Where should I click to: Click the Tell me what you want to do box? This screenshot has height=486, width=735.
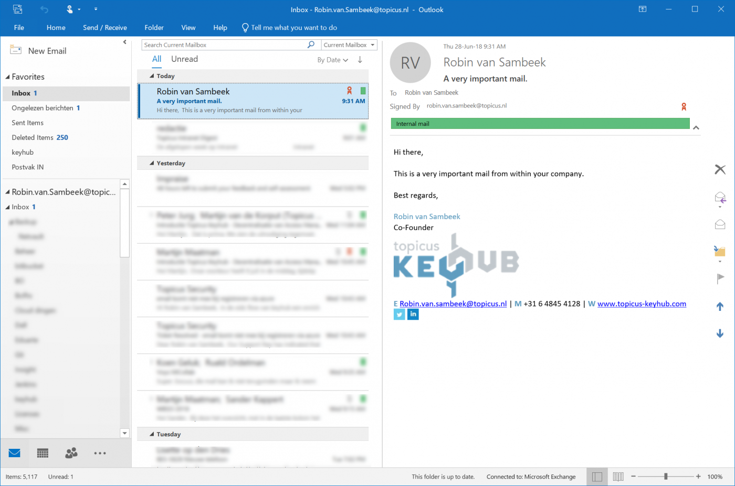click(x=289, y=28)
